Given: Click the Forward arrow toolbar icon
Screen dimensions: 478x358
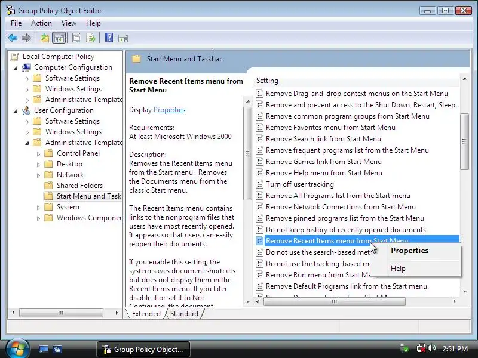Looking at the screenshot, I should 26,38.
